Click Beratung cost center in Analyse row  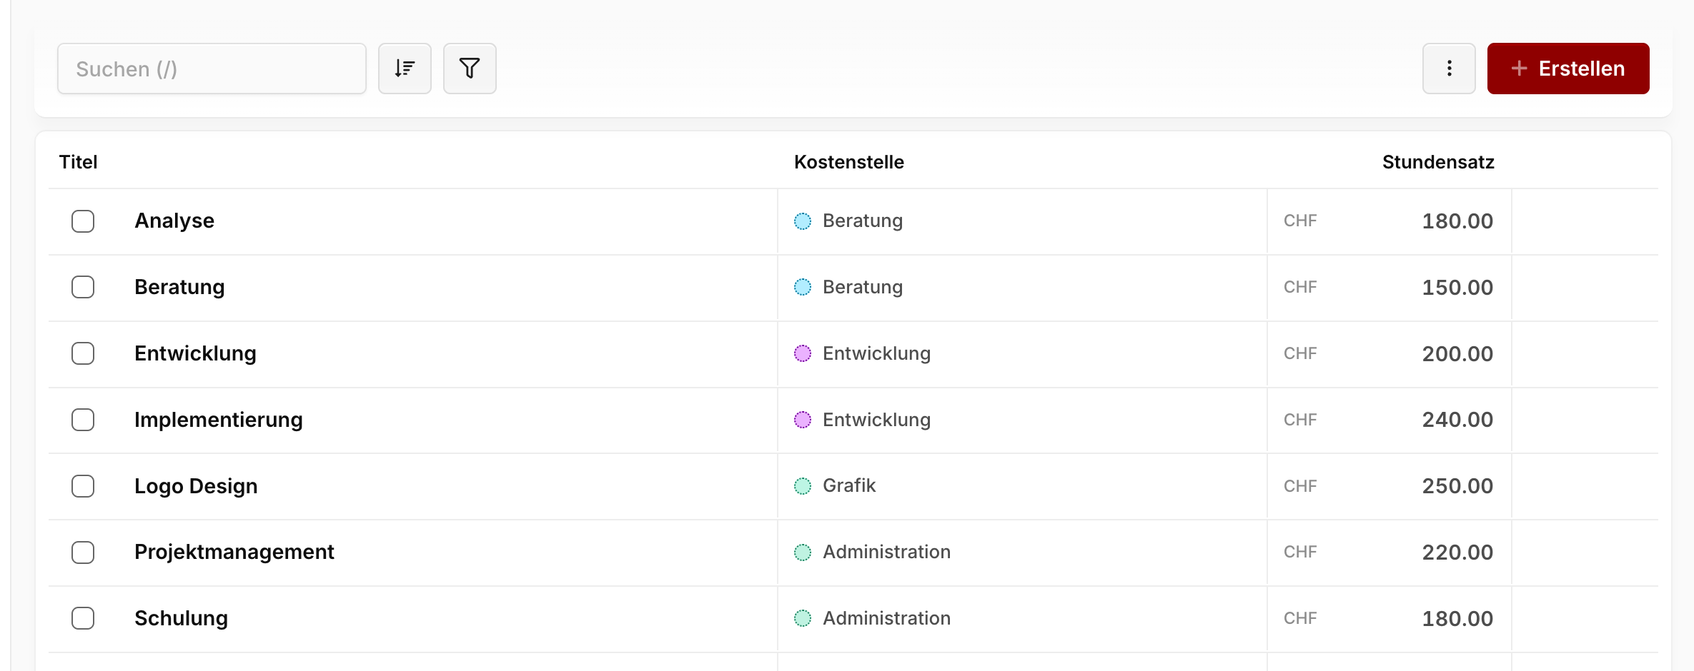click(x=863, y=221)
